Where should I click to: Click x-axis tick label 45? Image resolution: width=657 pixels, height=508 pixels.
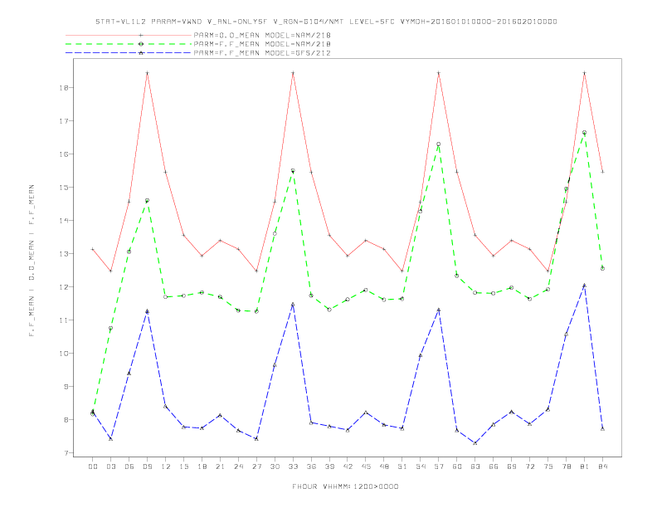point(366,466)
